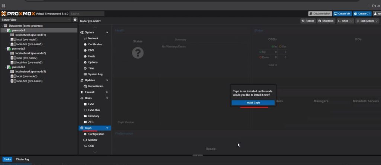
Task: Click the DNS globe icon
Action: [x=85, y=50]
